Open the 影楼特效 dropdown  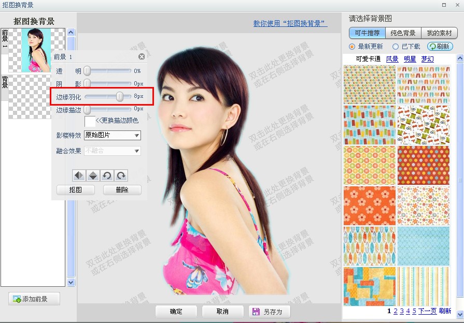[113, 135]
